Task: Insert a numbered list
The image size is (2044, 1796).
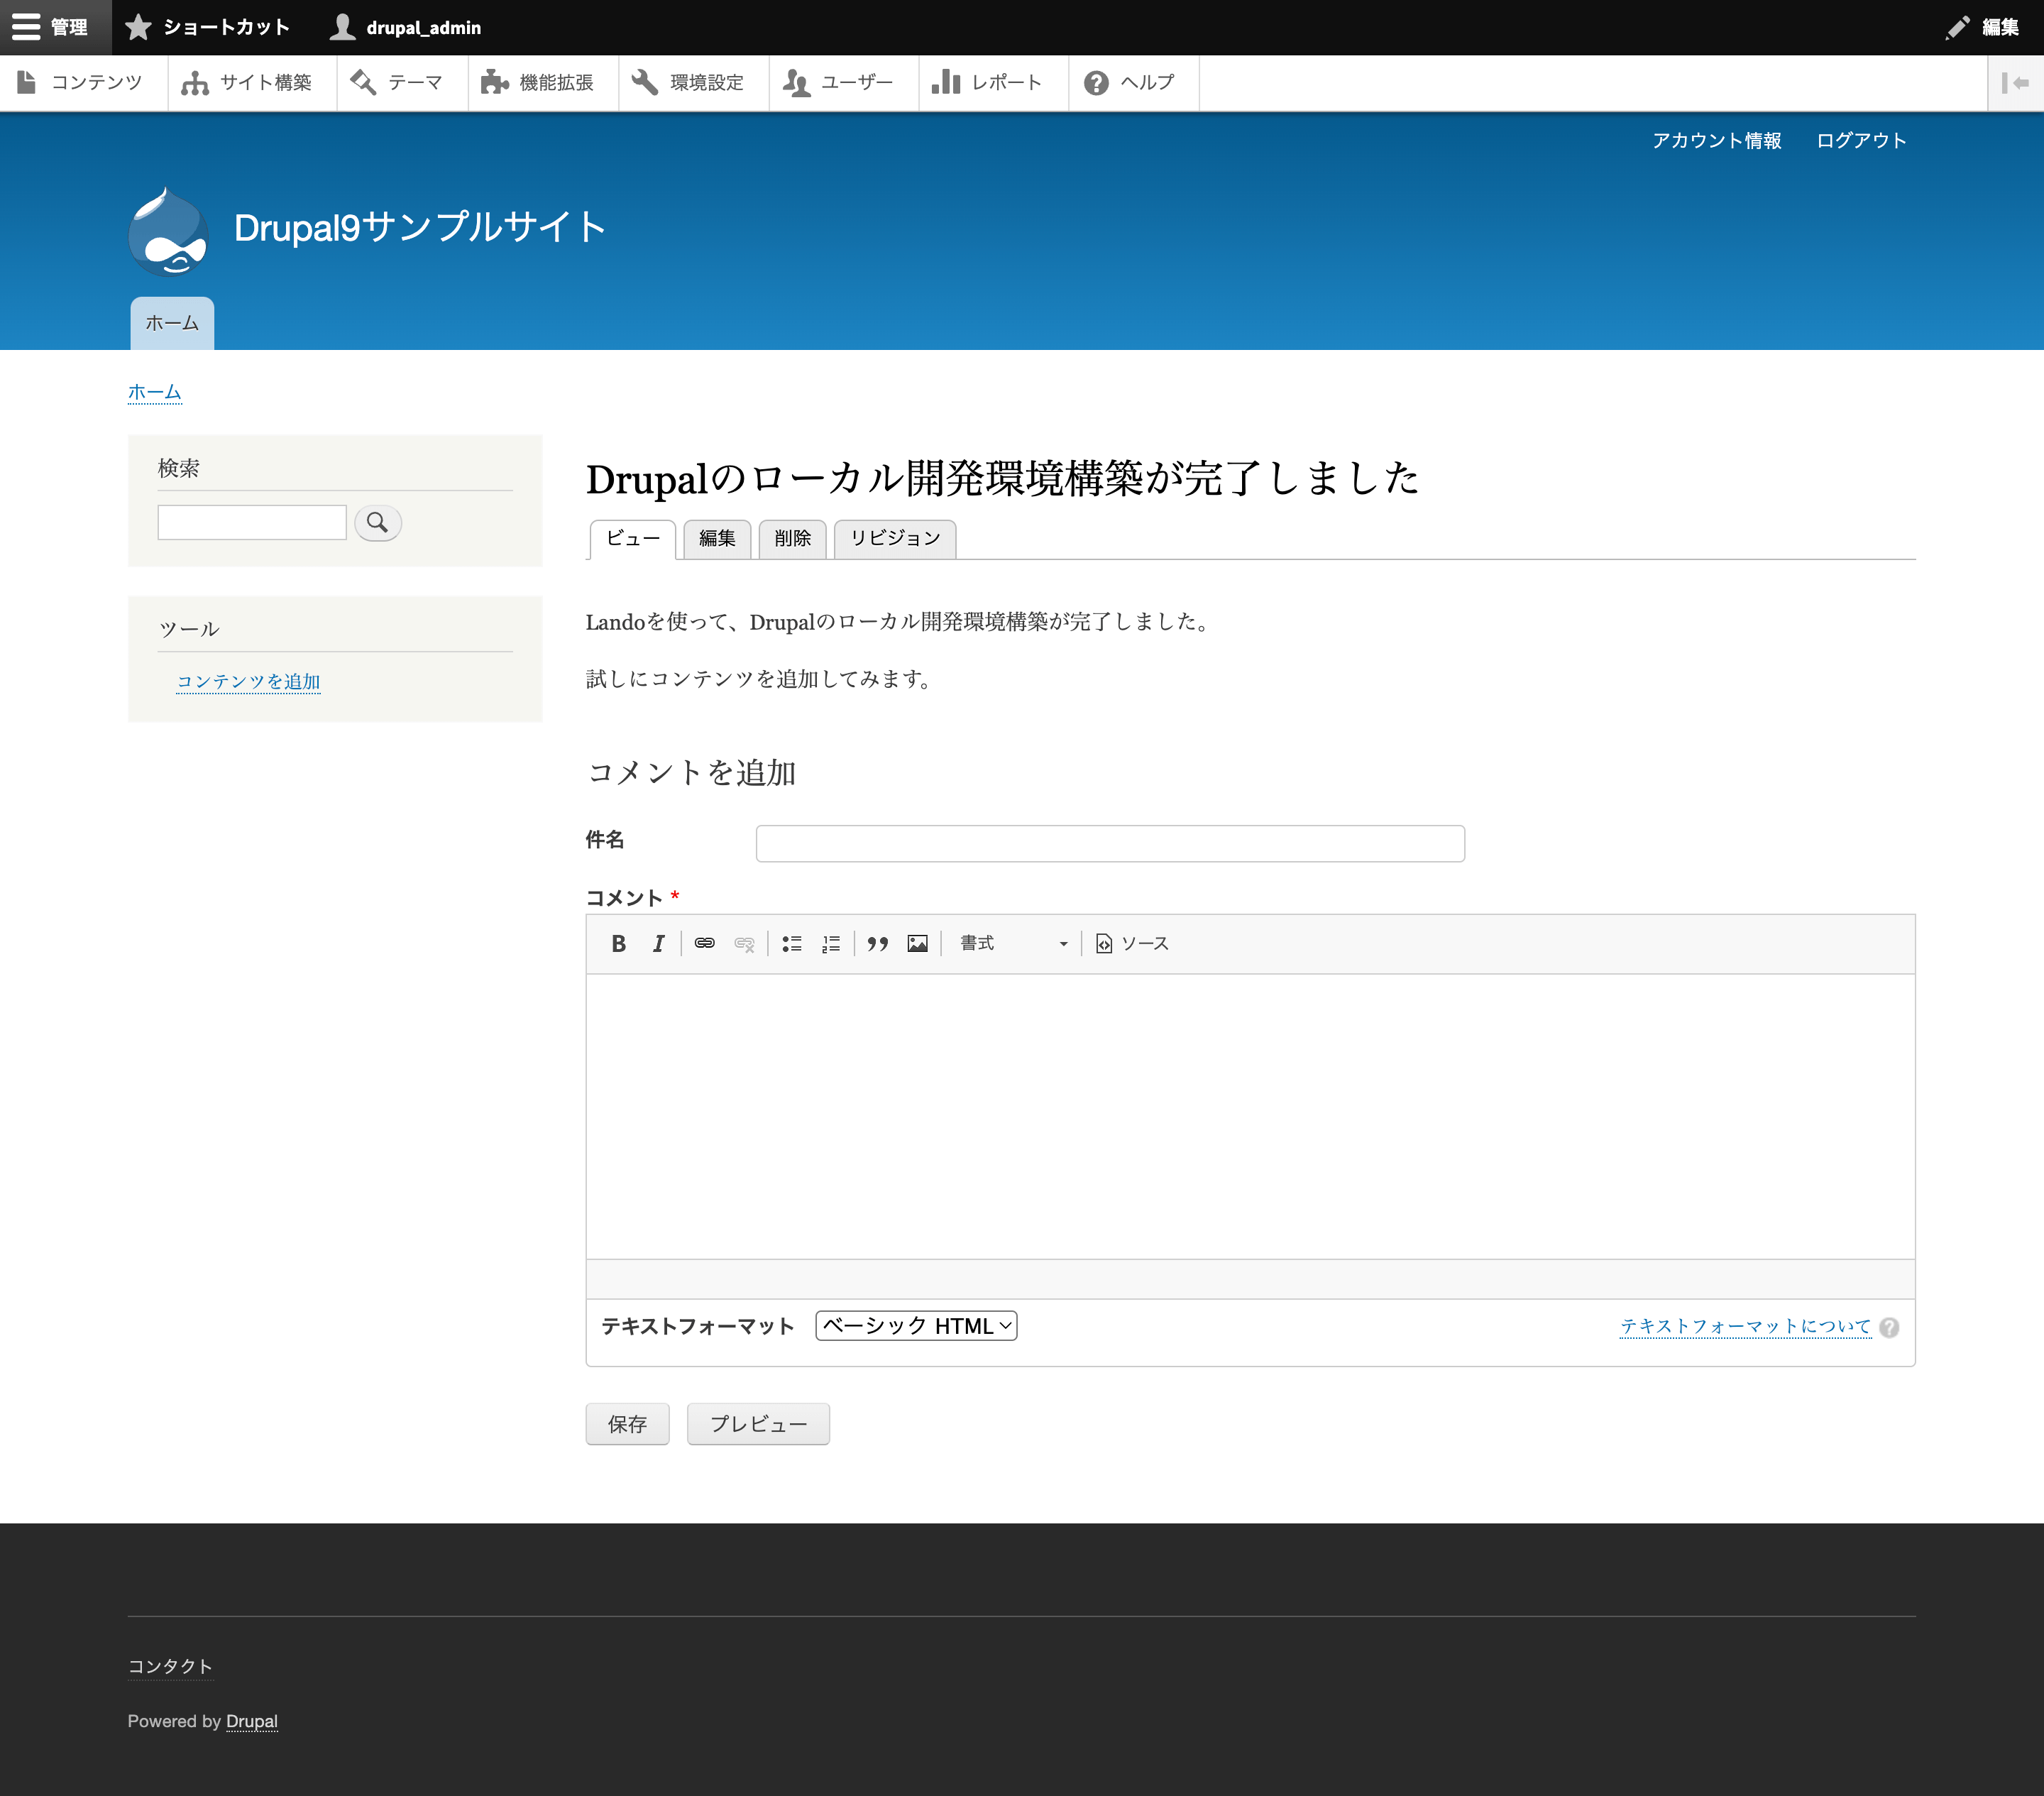Action: [831, 943]
